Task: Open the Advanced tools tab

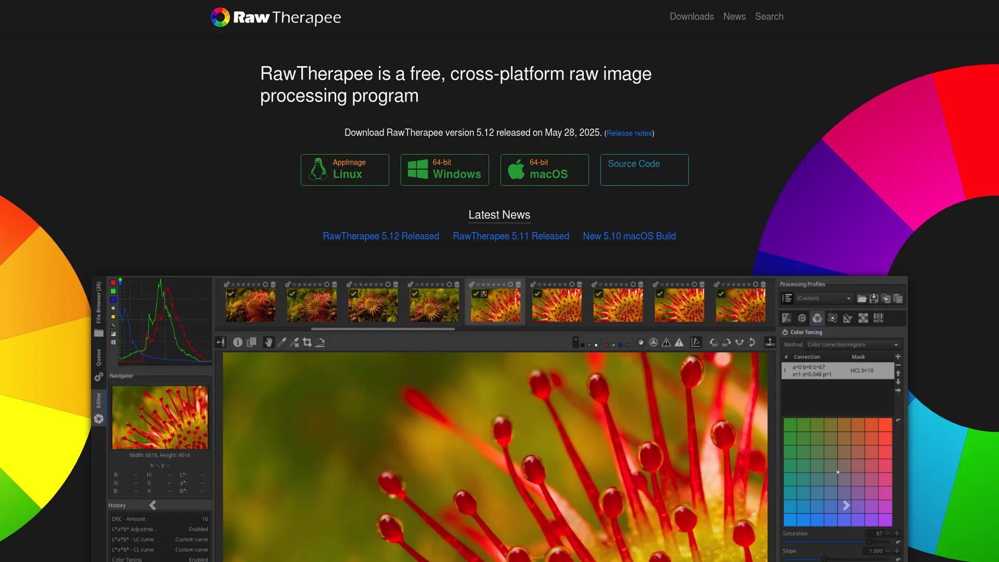Action: pyautogui.click(x=832, y=318)
